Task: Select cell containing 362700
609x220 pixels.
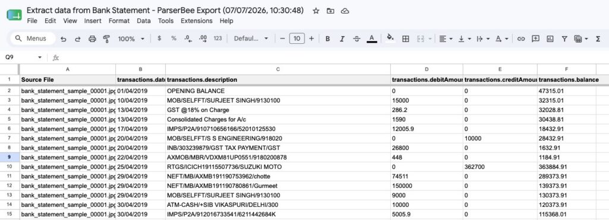Action: 500,167
